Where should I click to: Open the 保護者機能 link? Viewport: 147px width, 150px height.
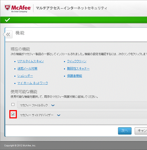click(75, 76)
